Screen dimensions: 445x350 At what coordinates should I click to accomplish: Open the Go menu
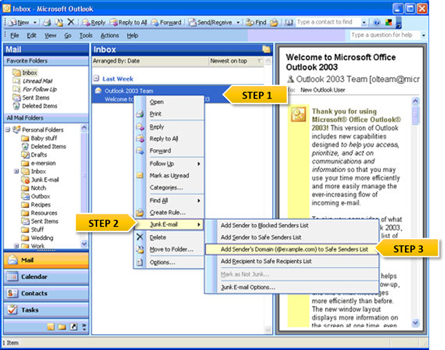pyautogui.click(x=68, y=36)
